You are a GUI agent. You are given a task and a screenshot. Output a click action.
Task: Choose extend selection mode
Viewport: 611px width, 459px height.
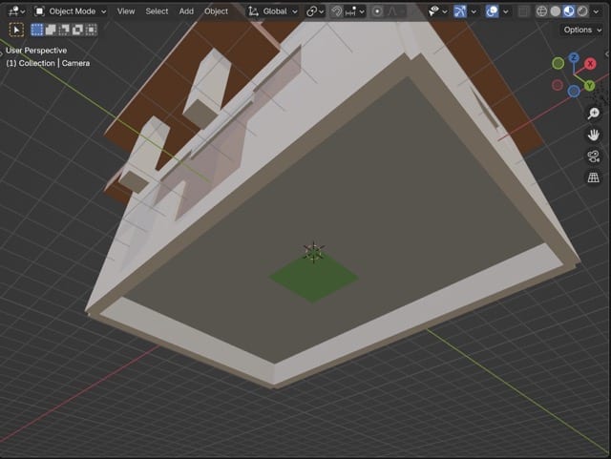(51, 30)
